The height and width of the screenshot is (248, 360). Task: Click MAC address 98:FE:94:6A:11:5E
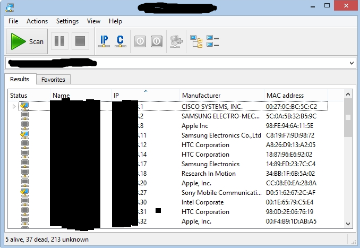pos(289,126)
